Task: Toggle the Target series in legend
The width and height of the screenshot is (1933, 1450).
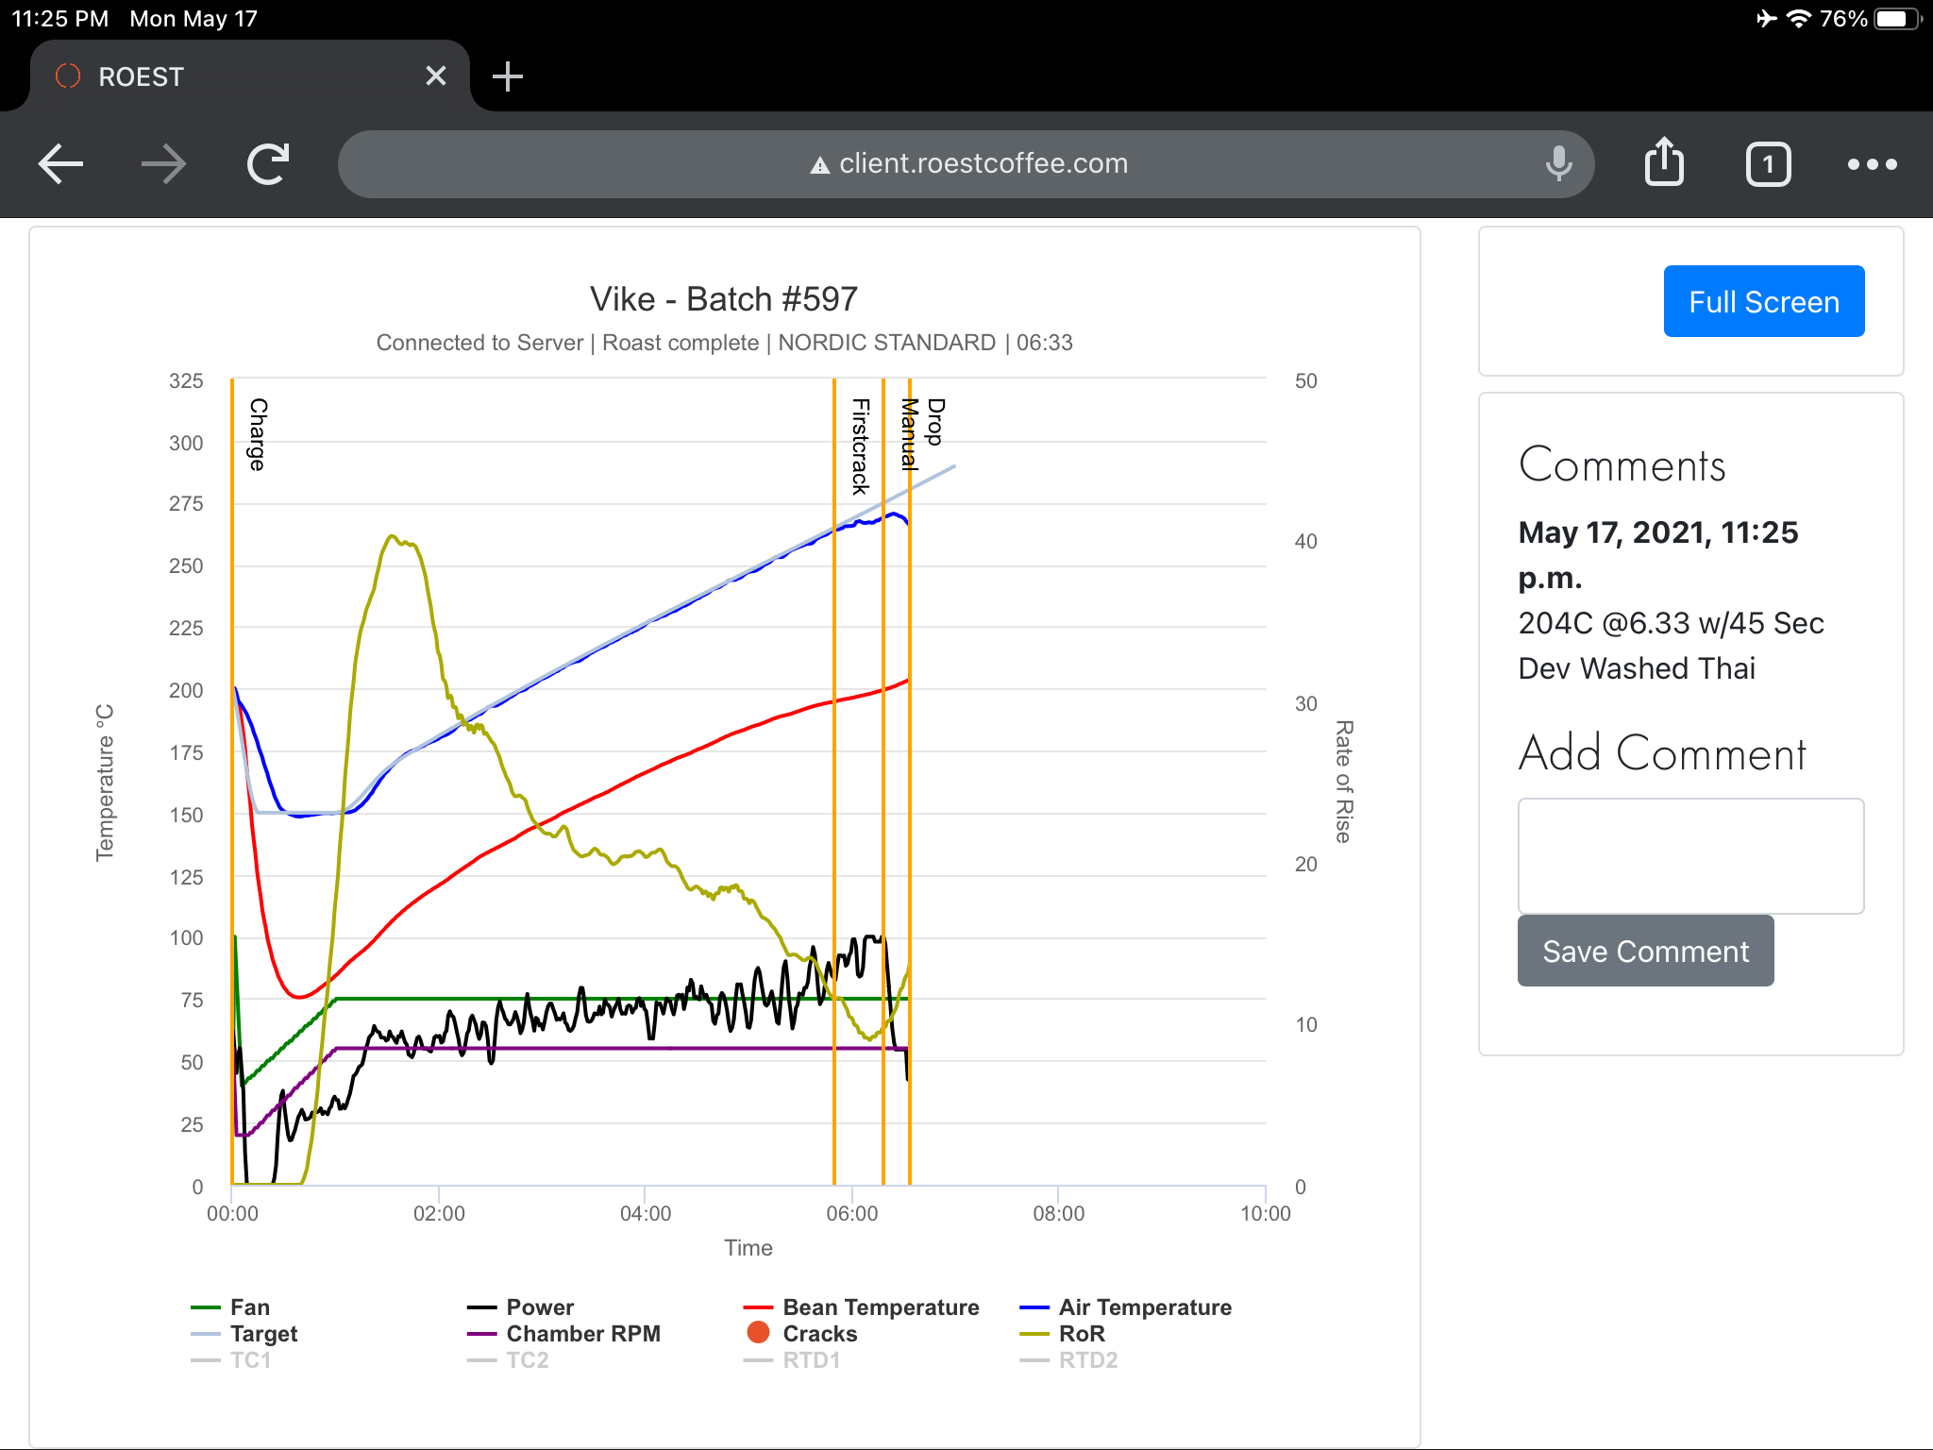Action: click(244, 1333)
